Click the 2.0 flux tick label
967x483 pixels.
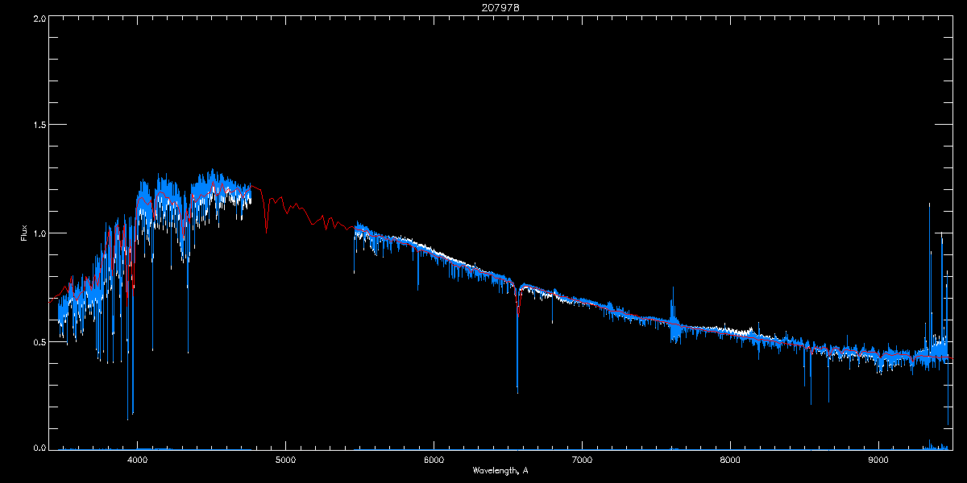(x=38, y=19)
